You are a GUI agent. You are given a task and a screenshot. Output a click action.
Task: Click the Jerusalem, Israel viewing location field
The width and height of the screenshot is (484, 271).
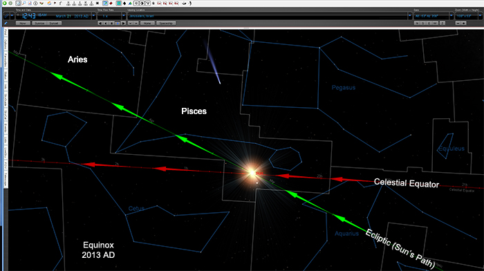tap(268, 16)
